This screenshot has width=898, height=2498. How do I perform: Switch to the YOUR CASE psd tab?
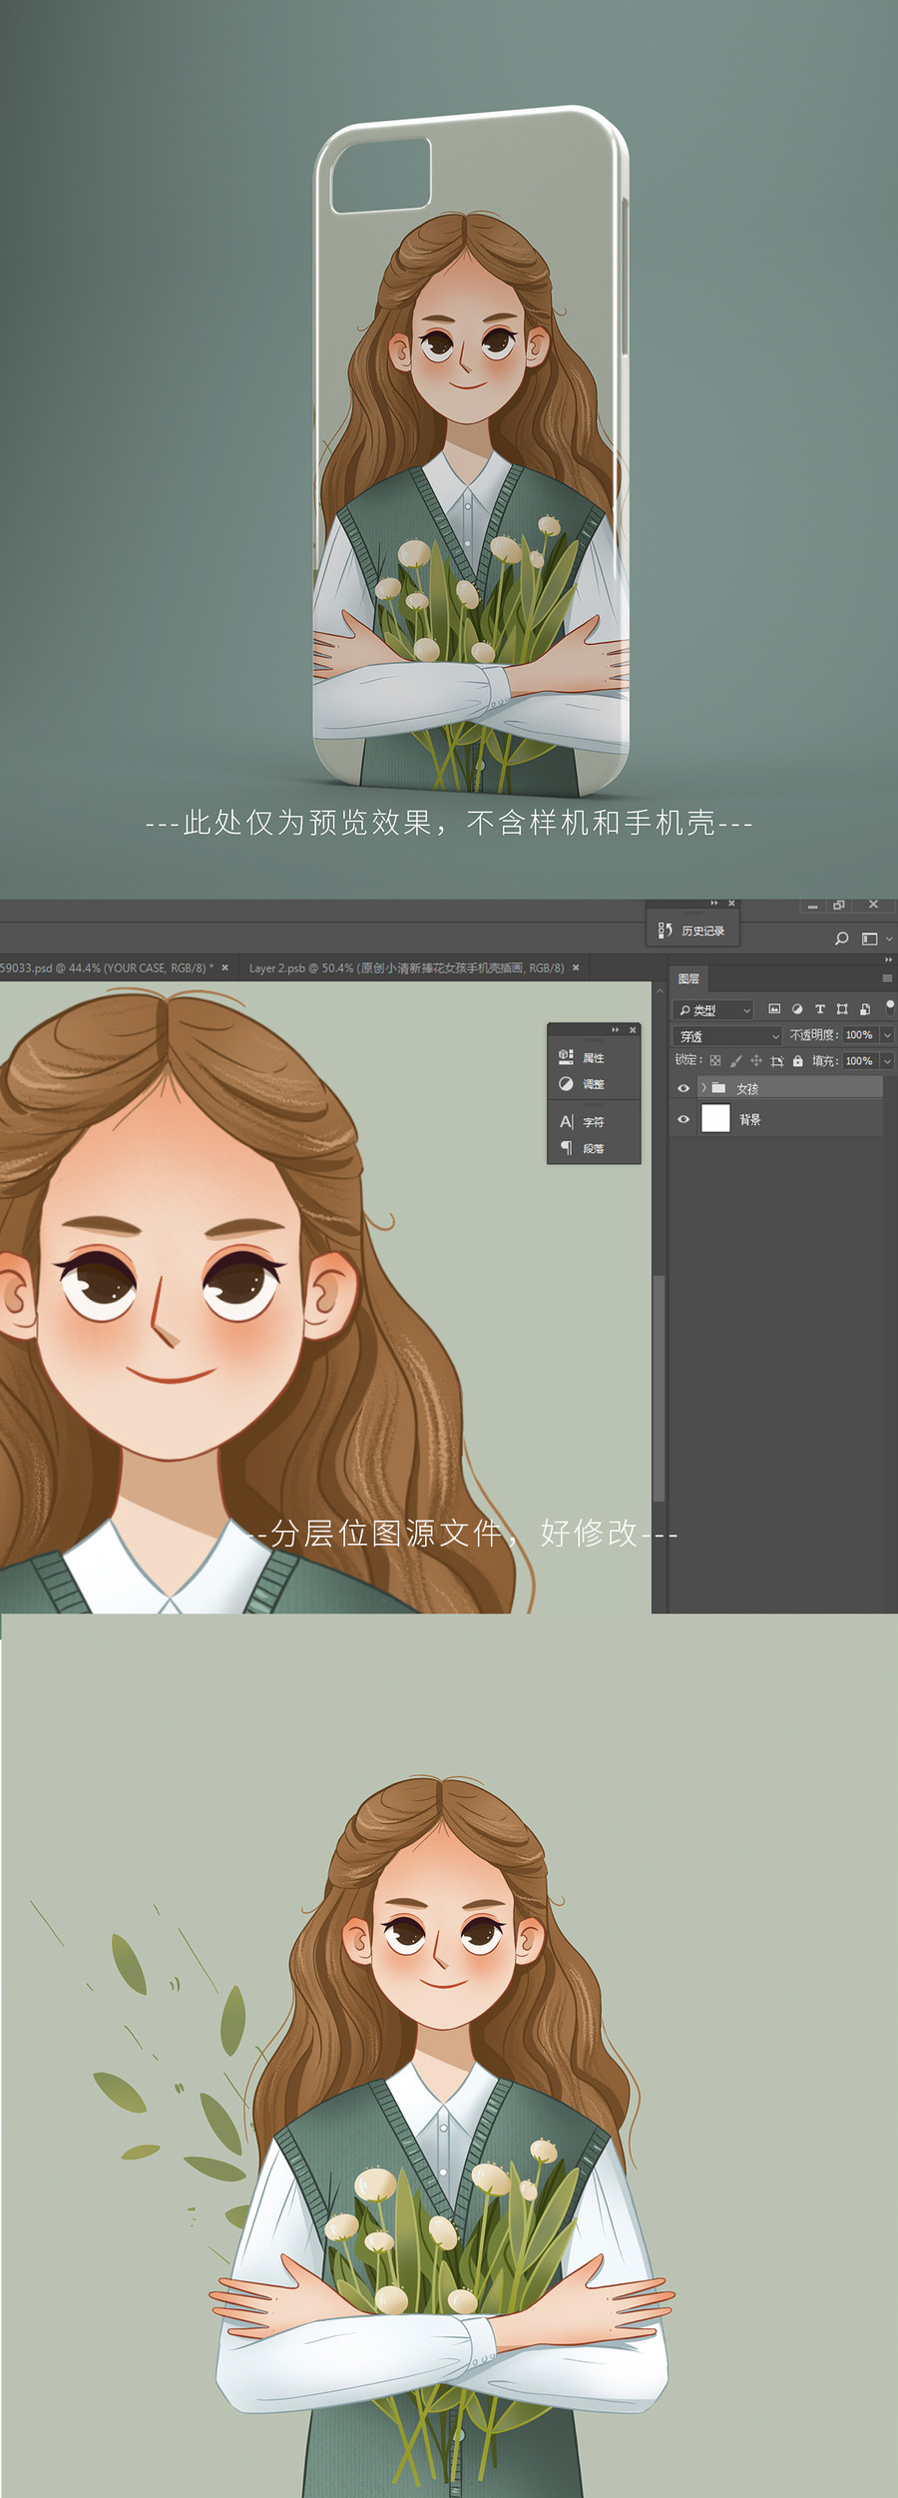point(107,967)
